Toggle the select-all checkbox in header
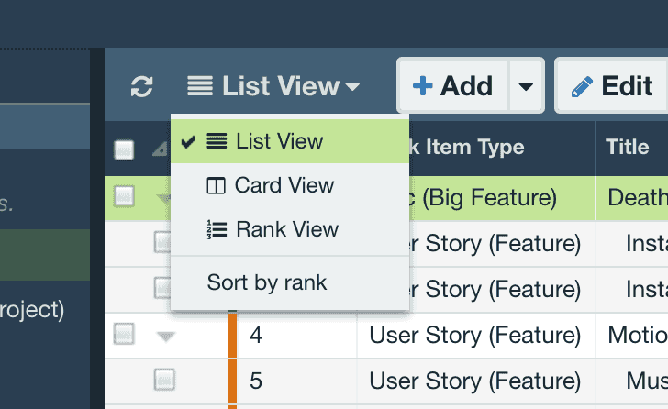This screenshot has width=668, height=409. 124,149
